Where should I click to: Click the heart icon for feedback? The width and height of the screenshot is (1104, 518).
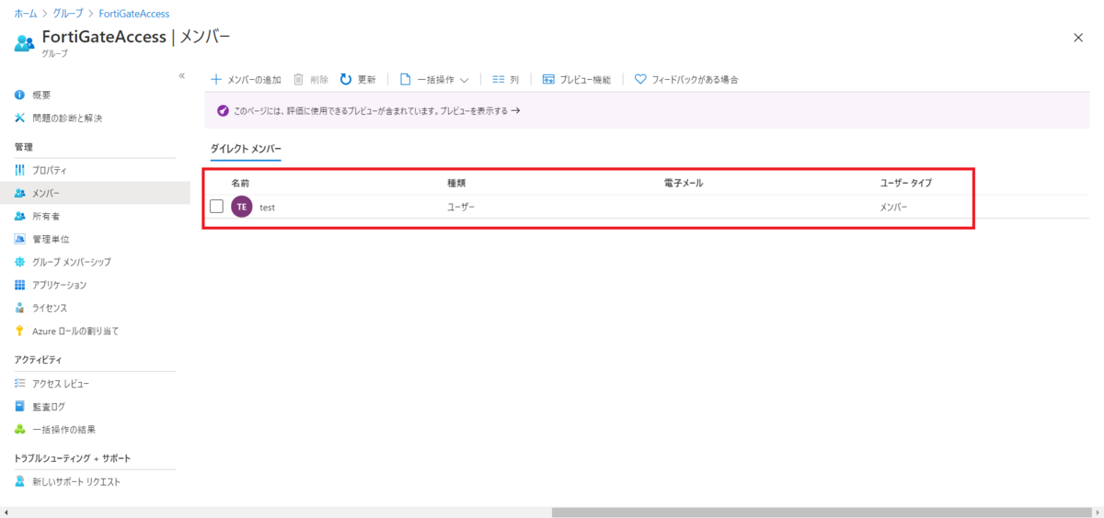pyautogui.click(x=640, y=80)
